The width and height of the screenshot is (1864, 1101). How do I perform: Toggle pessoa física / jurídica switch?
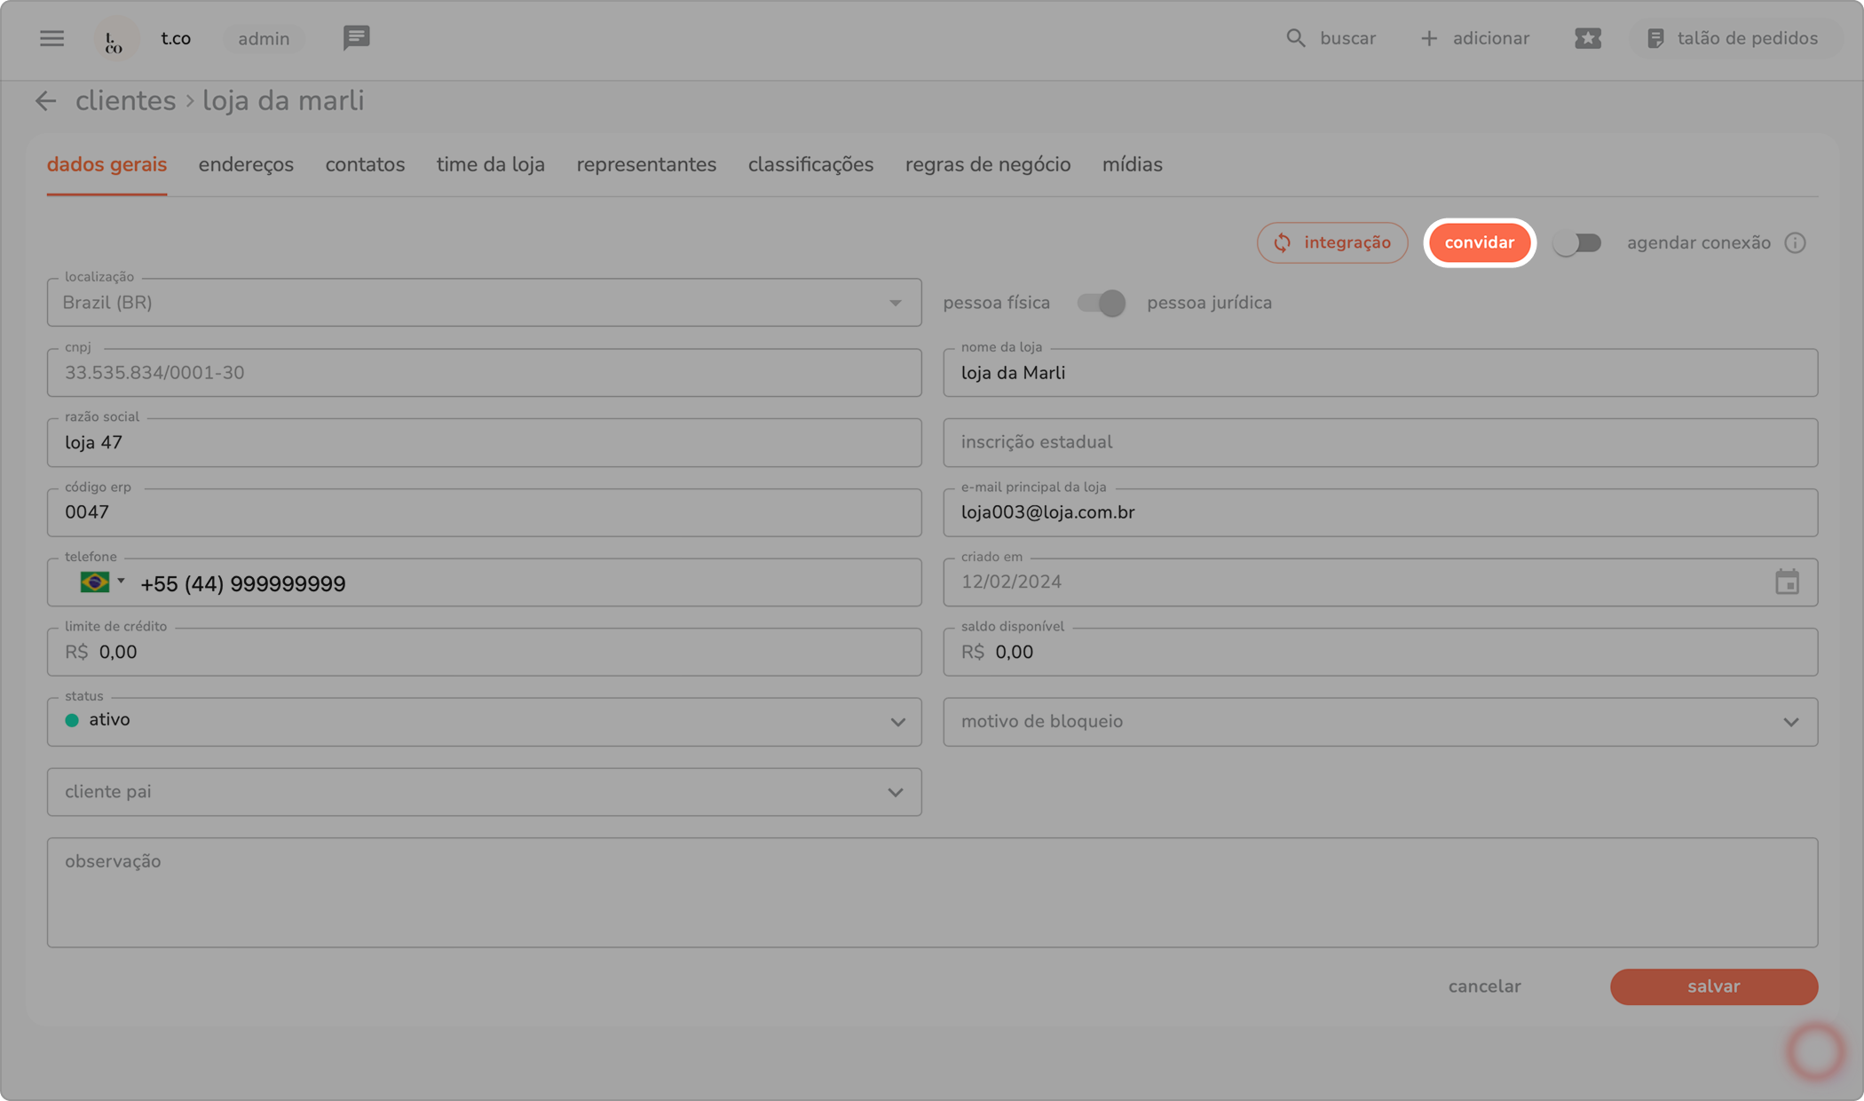click(1101, 303)
